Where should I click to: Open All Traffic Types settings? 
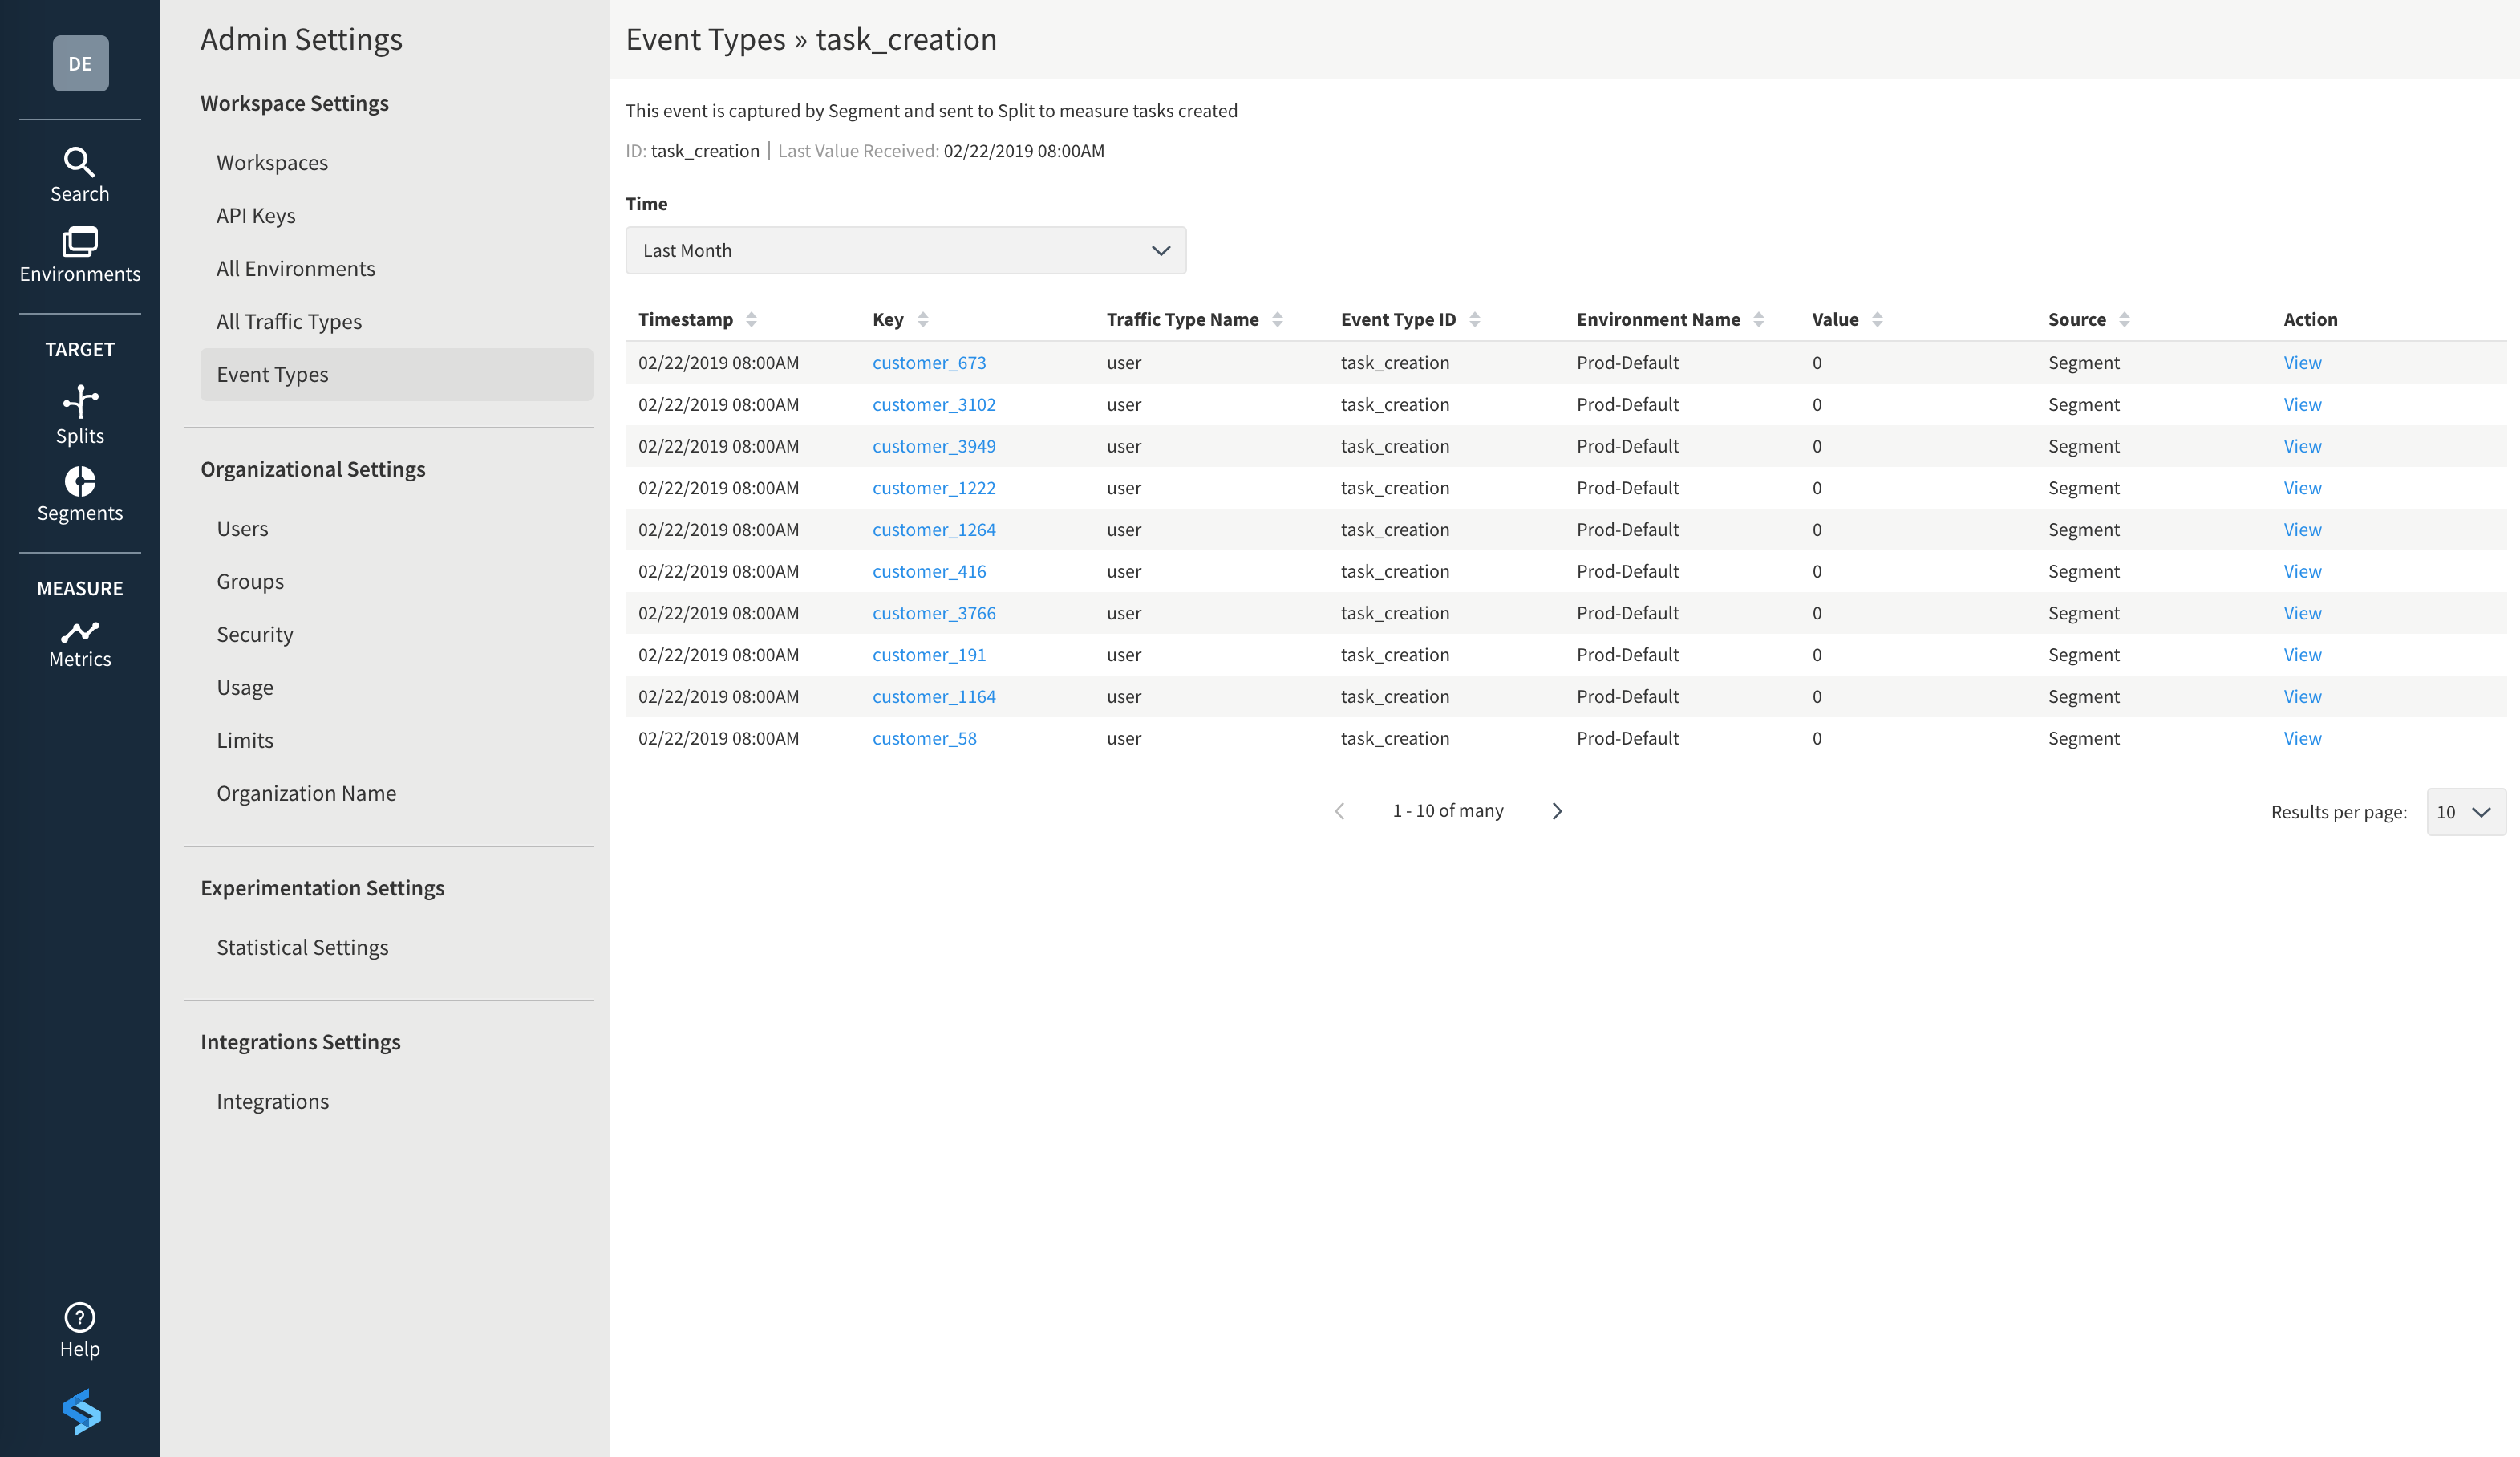[289, 321]
